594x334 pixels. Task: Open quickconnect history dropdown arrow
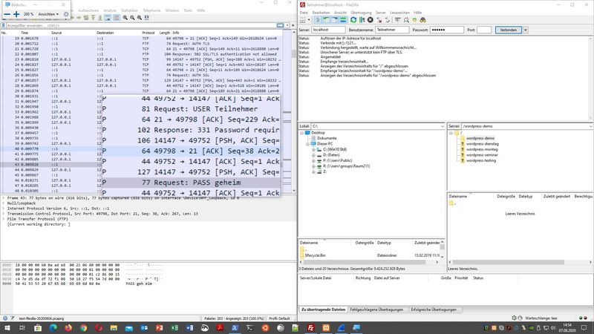pos(526,30)
